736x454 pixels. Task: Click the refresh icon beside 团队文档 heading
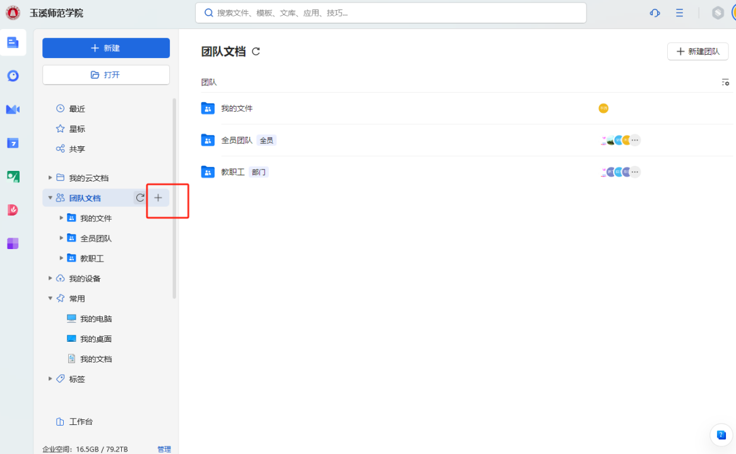tap(256, 52)
